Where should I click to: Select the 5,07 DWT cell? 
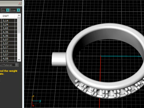click(x=8, y=40)
